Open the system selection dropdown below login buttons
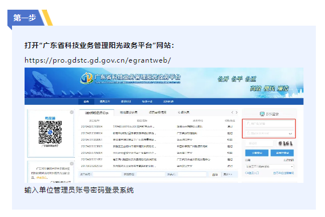Image resolution: width=325 pixels, height=217 pixels. (x=269, y=166)
